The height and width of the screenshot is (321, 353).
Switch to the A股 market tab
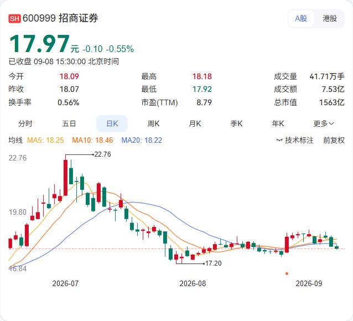tap(301, 18)
